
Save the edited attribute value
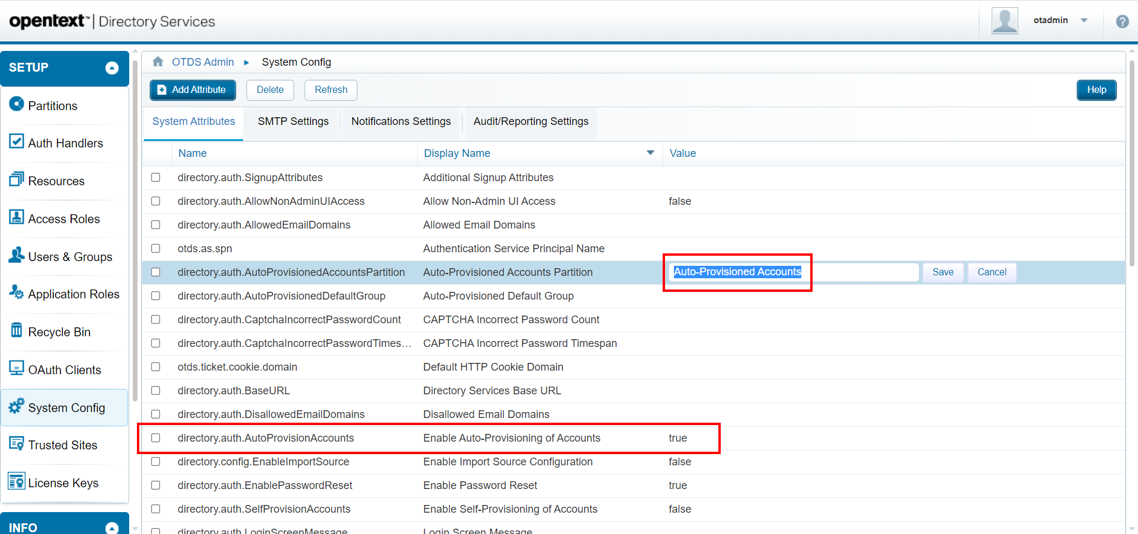point(942,272)
